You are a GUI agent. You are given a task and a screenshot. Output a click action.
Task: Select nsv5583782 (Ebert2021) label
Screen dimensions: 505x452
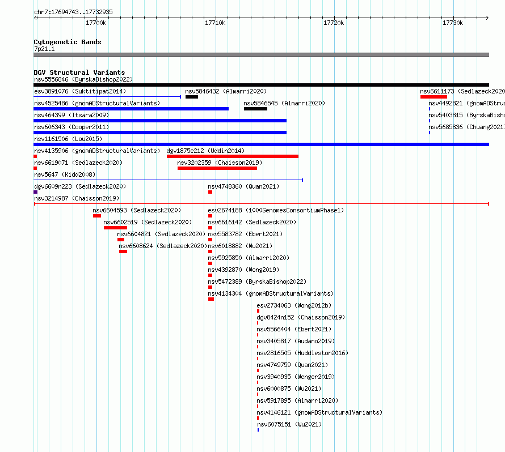(245, 234)
